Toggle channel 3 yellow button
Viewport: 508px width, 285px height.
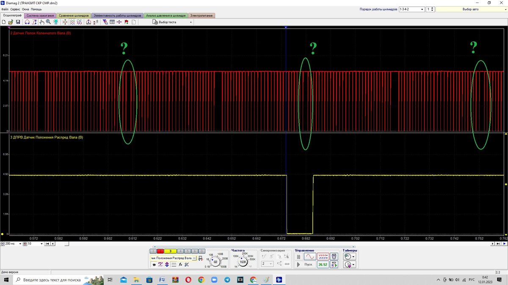tap(170, 251)
